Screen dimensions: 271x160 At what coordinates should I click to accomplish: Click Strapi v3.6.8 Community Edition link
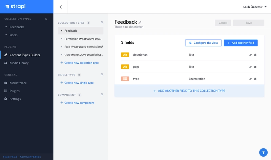[x=22, y=157]
